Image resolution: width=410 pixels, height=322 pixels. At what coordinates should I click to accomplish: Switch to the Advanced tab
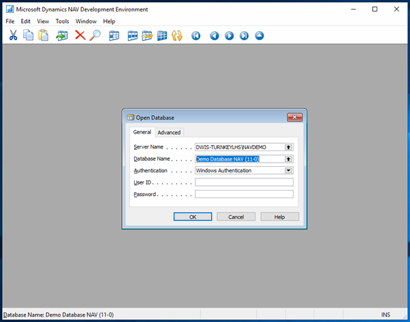point(170,133)
